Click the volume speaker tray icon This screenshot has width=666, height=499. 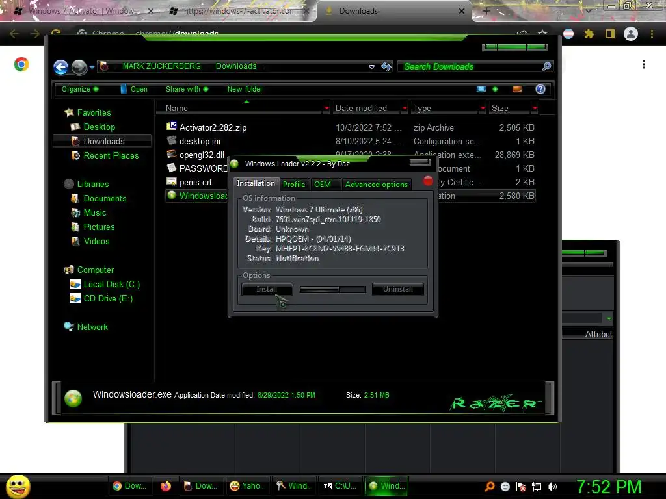click(552, 487)
